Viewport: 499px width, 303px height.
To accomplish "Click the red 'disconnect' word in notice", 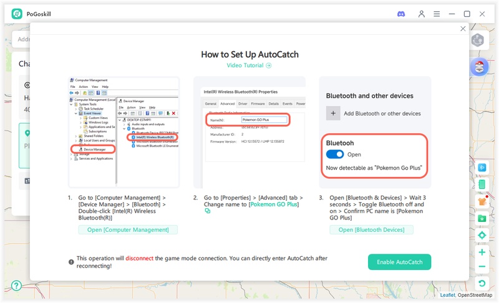I will 139,258.
